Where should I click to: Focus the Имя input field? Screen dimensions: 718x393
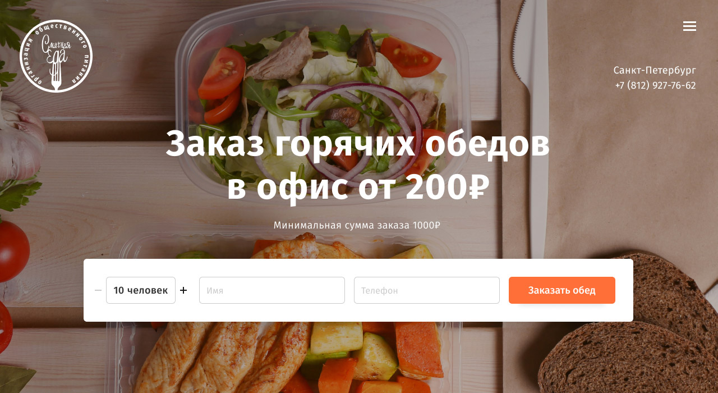[272, 290]
